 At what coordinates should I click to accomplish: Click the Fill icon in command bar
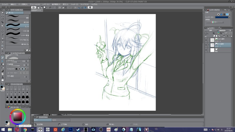(63, 8)
